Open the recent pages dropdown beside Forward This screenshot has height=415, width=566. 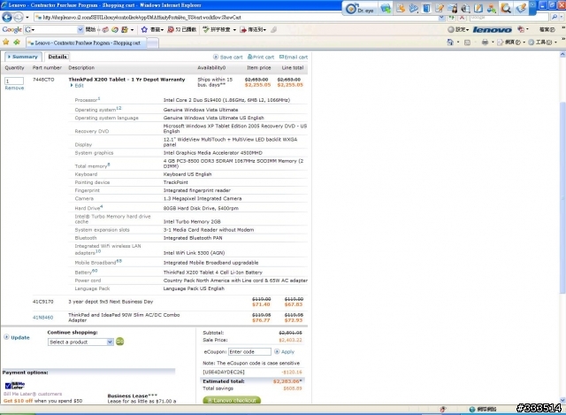pyautogui.click(x=27, y=18)
